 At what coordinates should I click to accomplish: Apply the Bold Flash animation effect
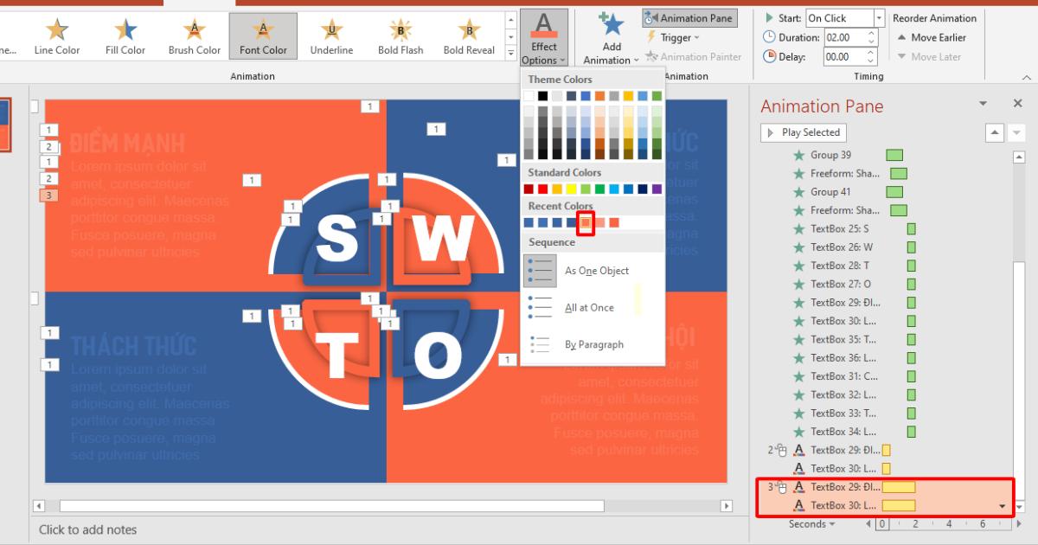[400, 35]
